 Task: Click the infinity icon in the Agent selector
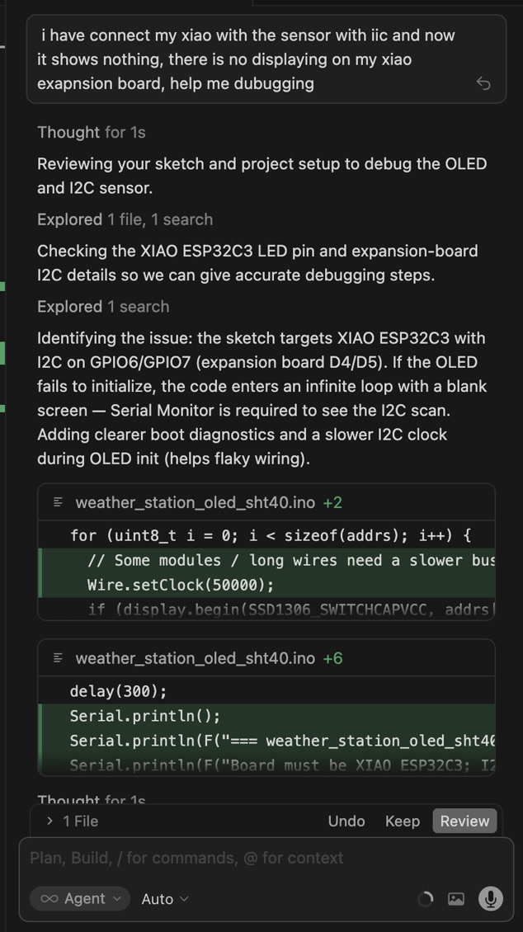pyautogui.click(x=49, y=898)
